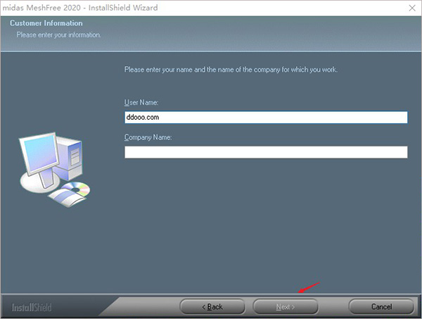Cancel the MeshFree installation
The image size is (422, 319).
pos(381,306)
